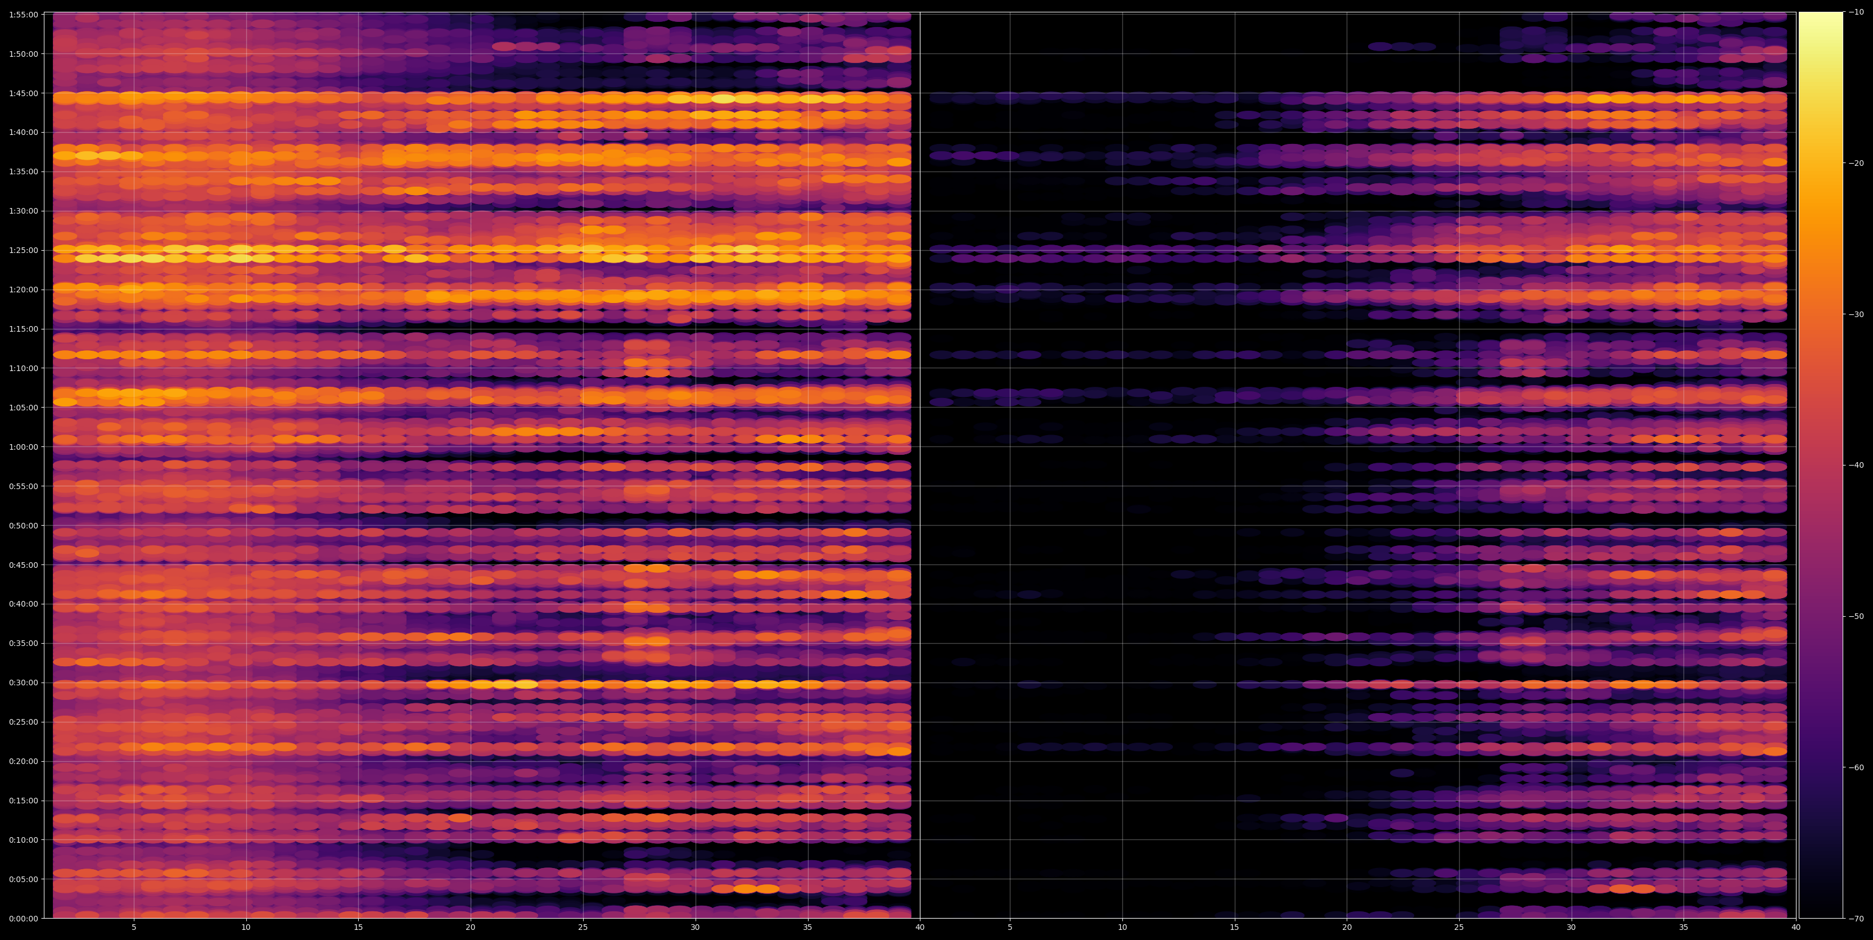
Task: Click the 1:35:00 y-axis tick label
Action: pos(23,171)
